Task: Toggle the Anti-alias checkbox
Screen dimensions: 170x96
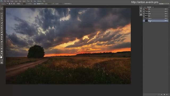Action: click(x=27, y=4)
